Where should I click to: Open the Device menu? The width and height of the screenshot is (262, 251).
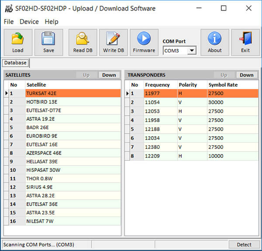pyautogui.click(x=29, y=22)
